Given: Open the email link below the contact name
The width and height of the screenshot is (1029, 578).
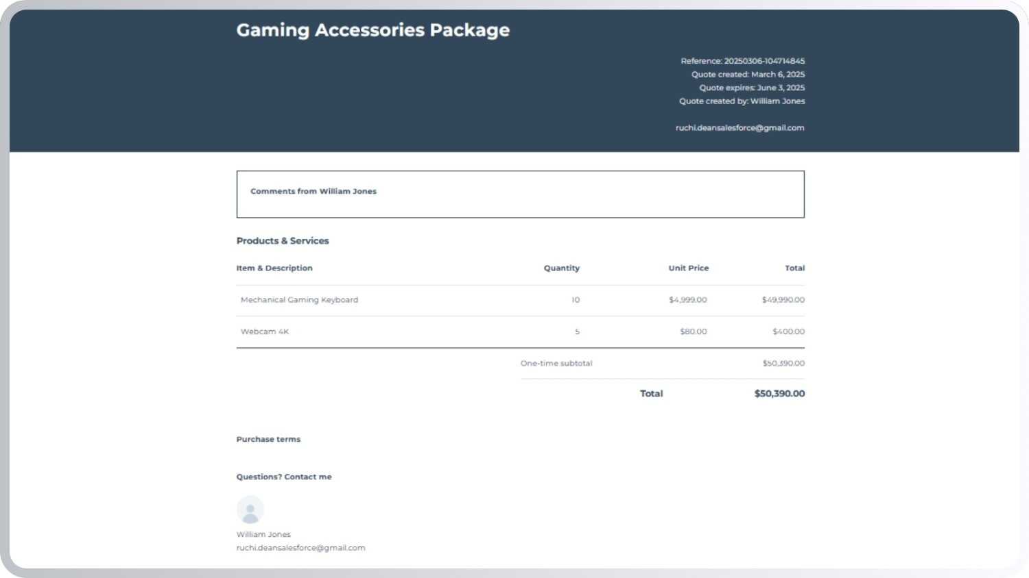Looking at the screenshot, I should (300, 548).
